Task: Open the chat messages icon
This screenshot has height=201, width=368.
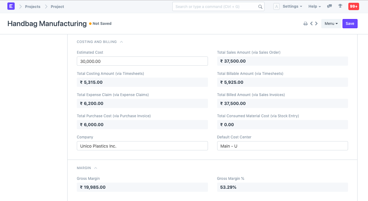Action: pyautogui.click(x=329, y=6)
